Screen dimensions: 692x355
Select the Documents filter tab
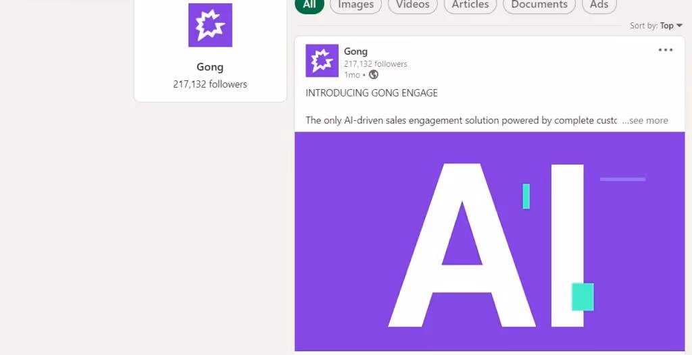[539, 5]
